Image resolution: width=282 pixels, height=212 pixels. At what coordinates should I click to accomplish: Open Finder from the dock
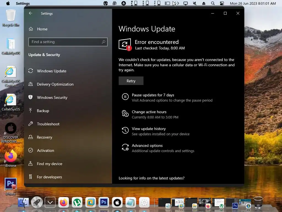[x=23, y=202]
